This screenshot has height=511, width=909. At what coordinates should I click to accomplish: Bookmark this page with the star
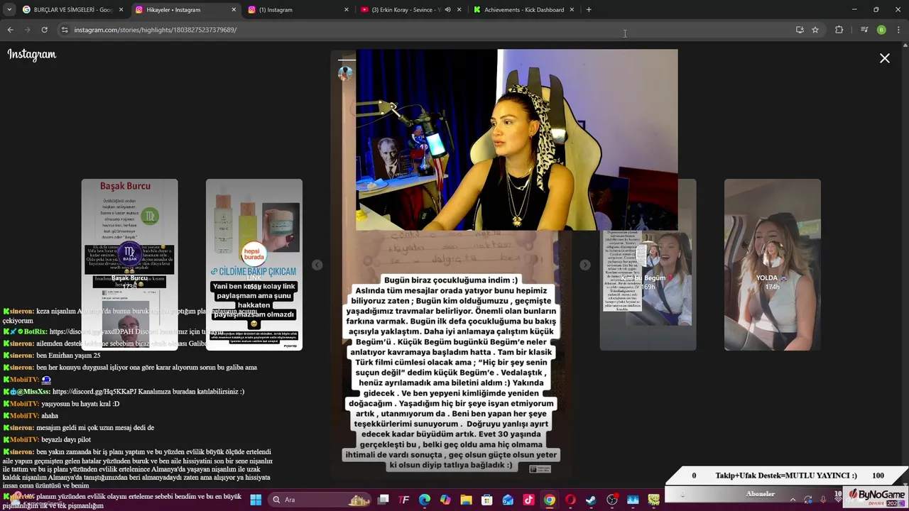tap(815, 30)
